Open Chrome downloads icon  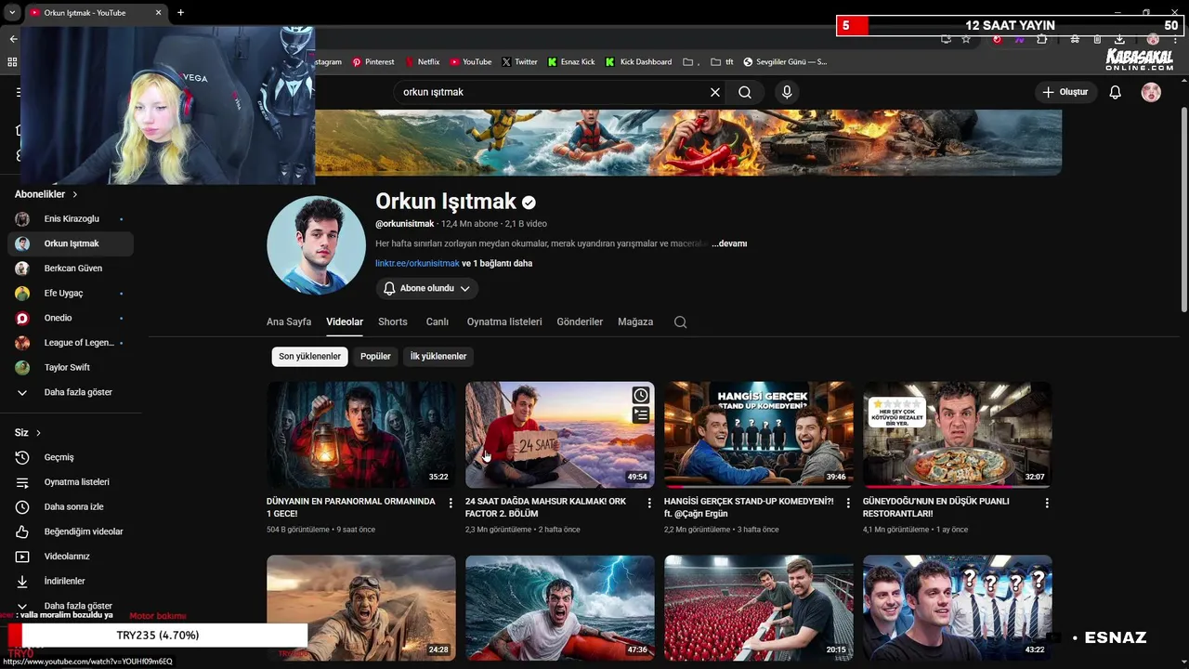(1119, 39)
